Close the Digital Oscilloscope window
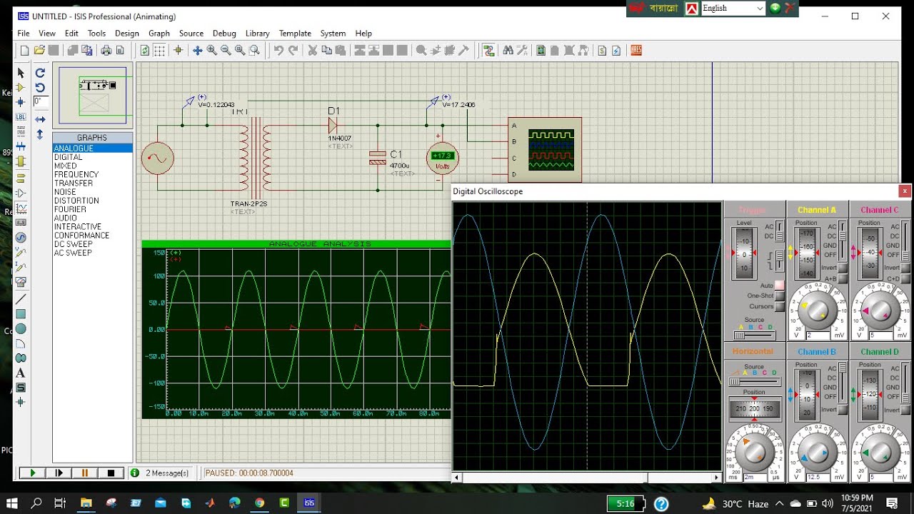The image size is (914, 514). [x=905, y=191]
